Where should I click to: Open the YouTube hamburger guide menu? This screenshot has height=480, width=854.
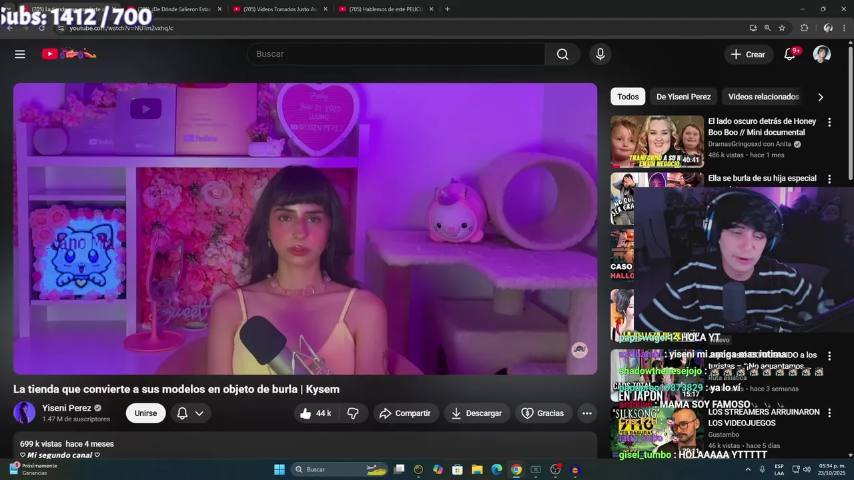[x=20, y=54]
